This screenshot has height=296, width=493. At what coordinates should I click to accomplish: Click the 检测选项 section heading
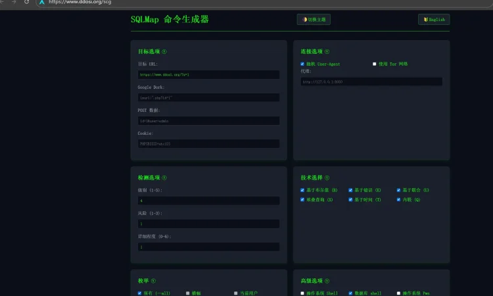pos(149,178)
